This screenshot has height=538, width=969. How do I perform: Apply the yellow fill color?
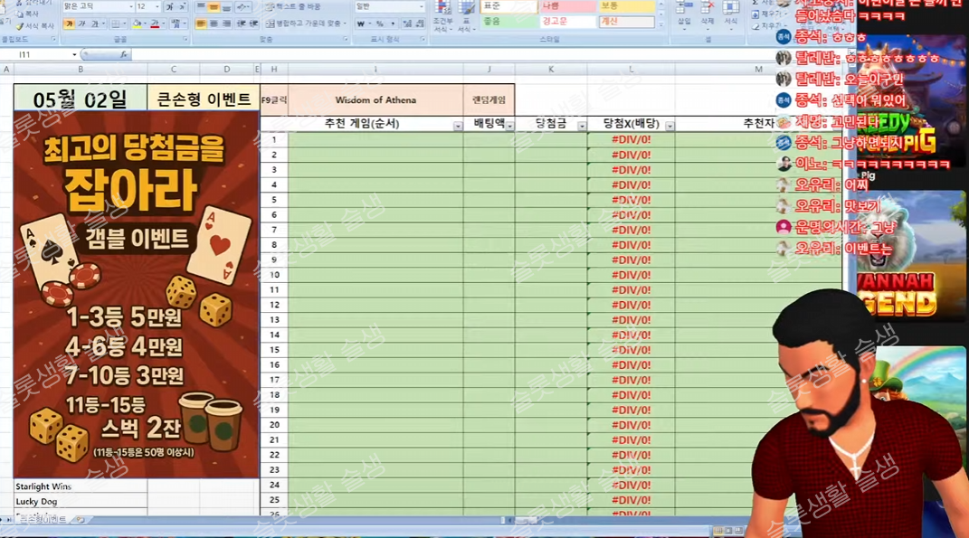pyautogui.click(x=138, y=24)
